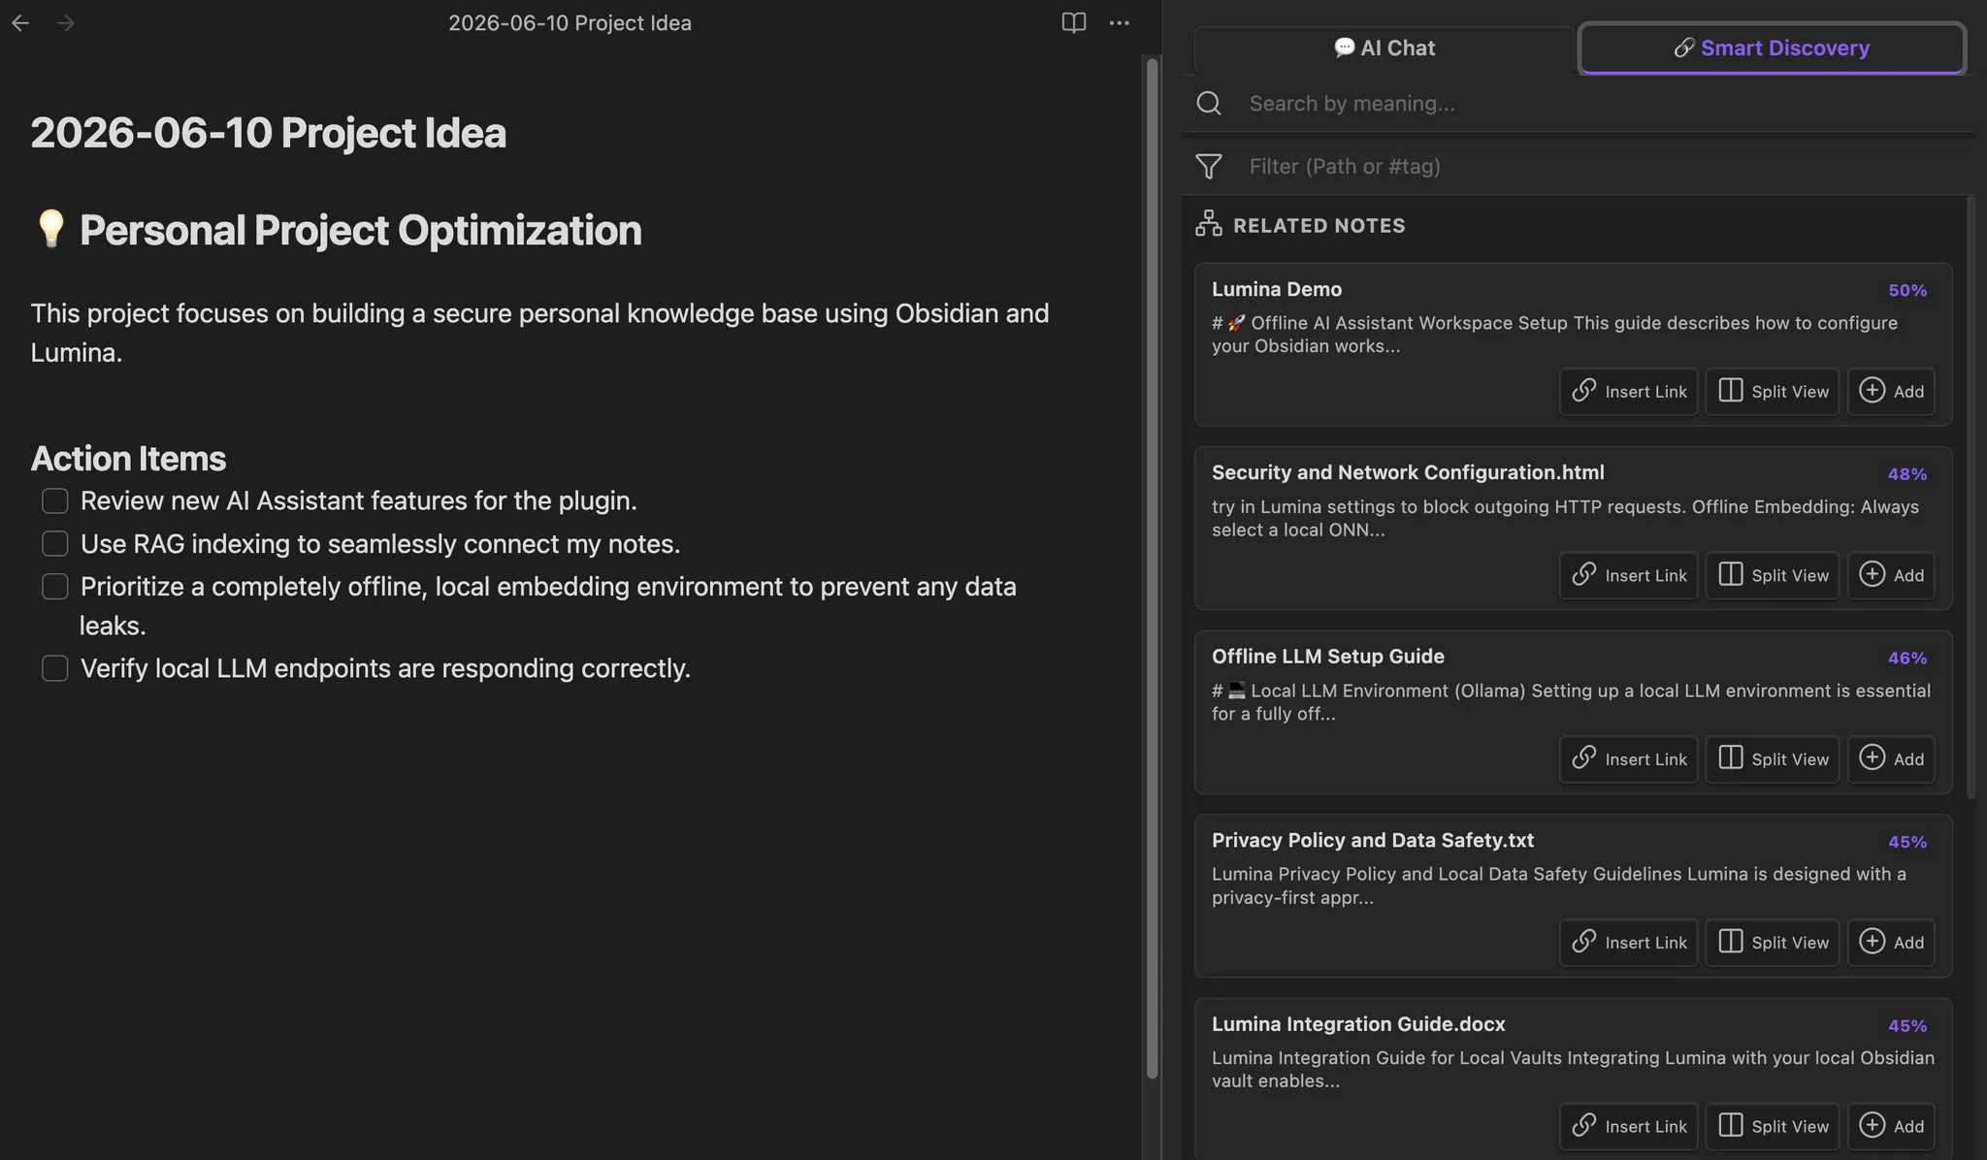Switch to the AI Chat tab
This screenshot has height=1160, width=1987.
(1384, 48)
